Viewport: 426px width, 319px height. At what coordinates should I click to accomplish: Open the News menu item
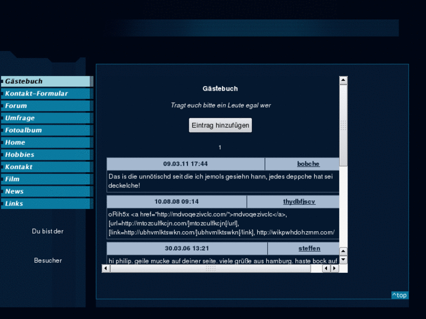(47, 191)
